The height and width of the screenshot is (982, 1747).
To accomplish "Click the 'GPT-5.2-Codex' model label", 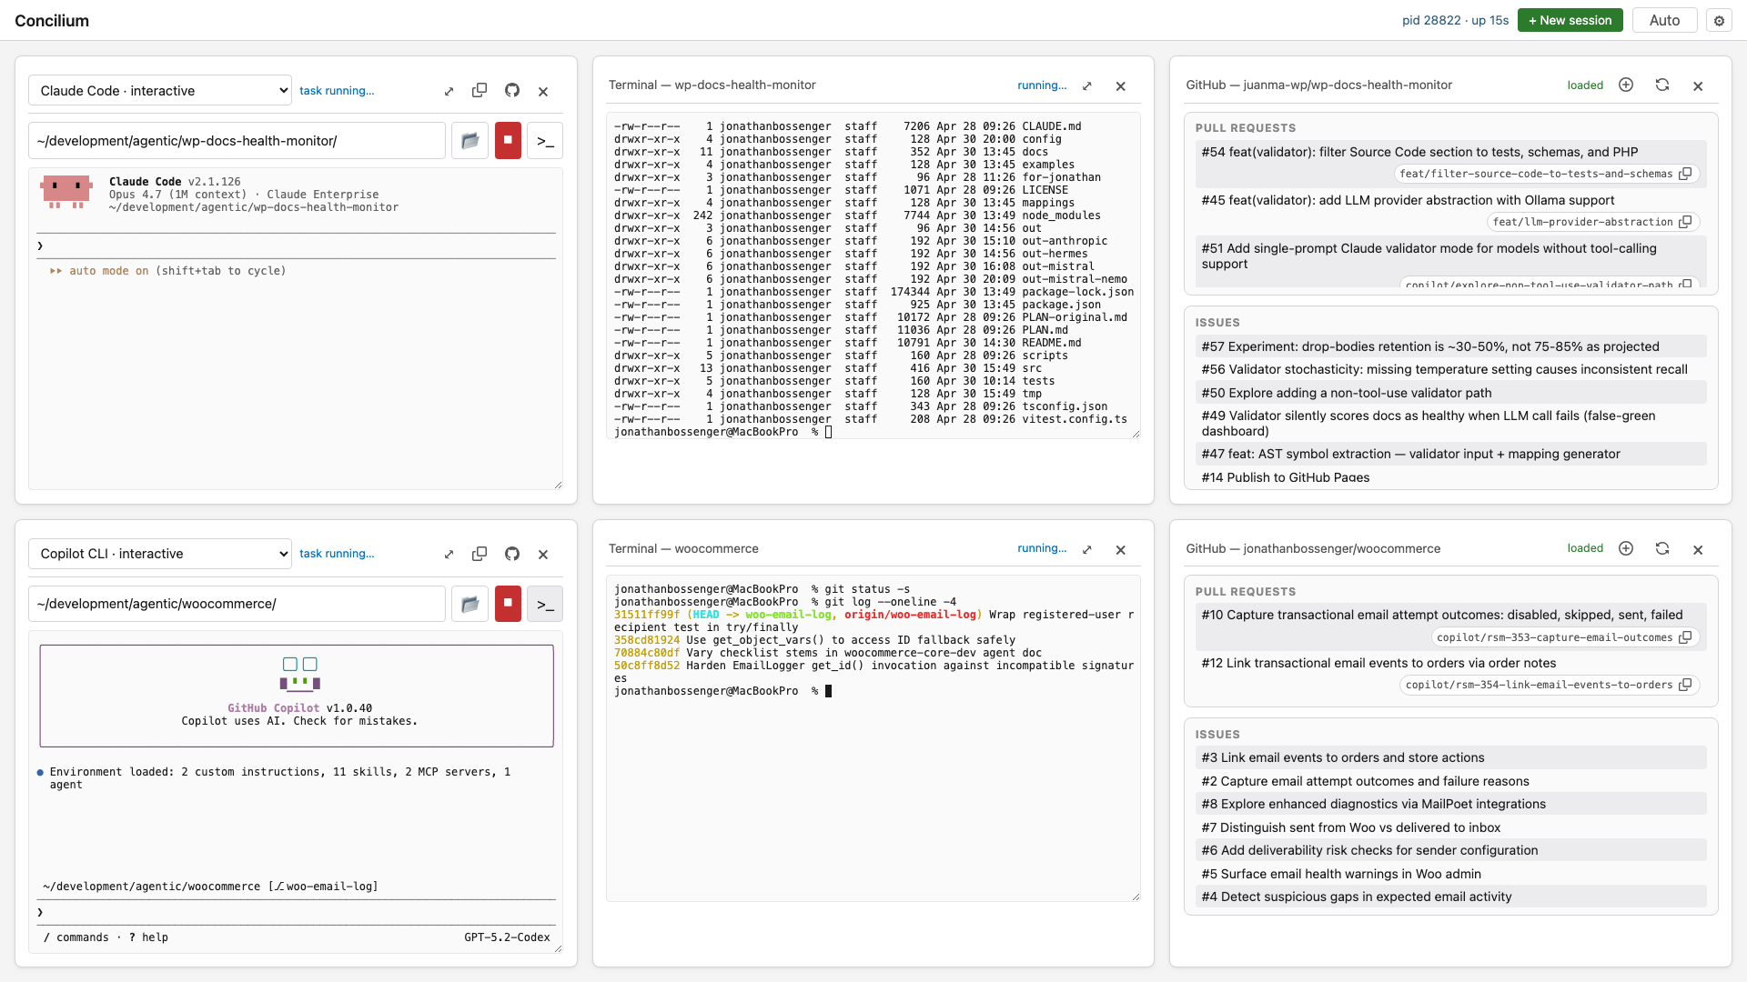I will (x=507, y=937).
